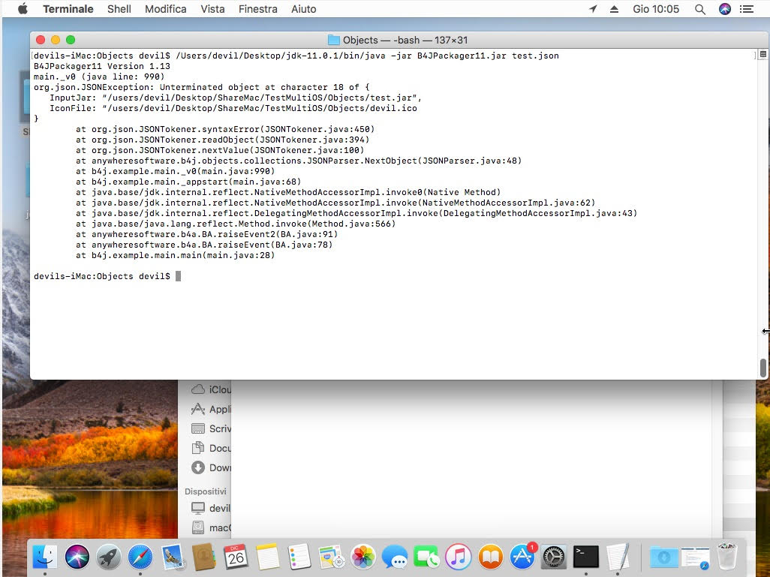Click 'main._v0 (java line: 990)' text
This screenshot has width=770, height=577.
coord(99,77)
